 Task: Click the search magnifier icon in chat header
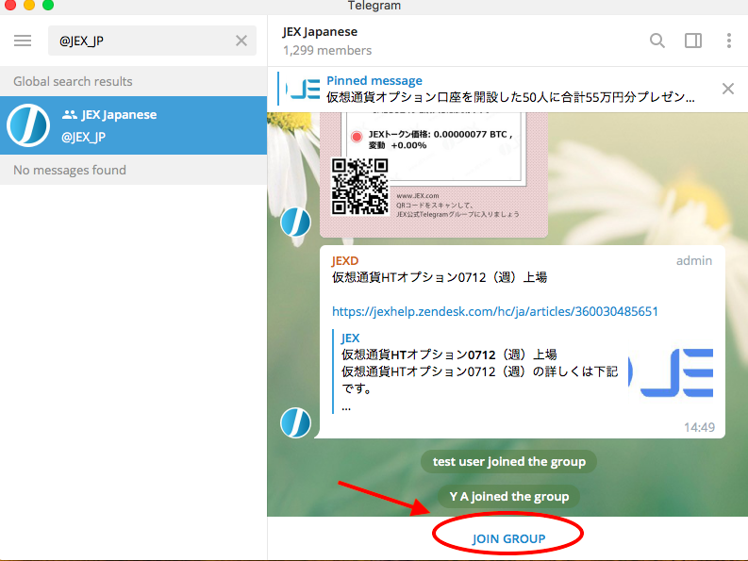pos(657,41)
